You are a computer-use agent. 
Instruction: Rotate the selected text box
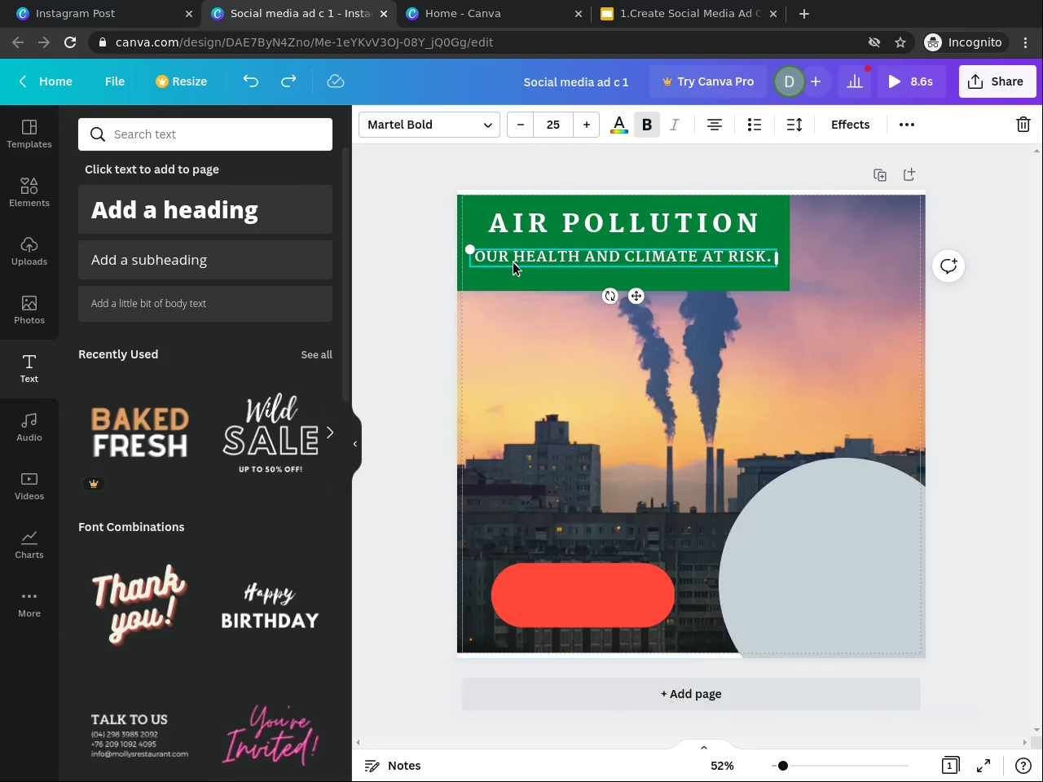click(610, 297)
